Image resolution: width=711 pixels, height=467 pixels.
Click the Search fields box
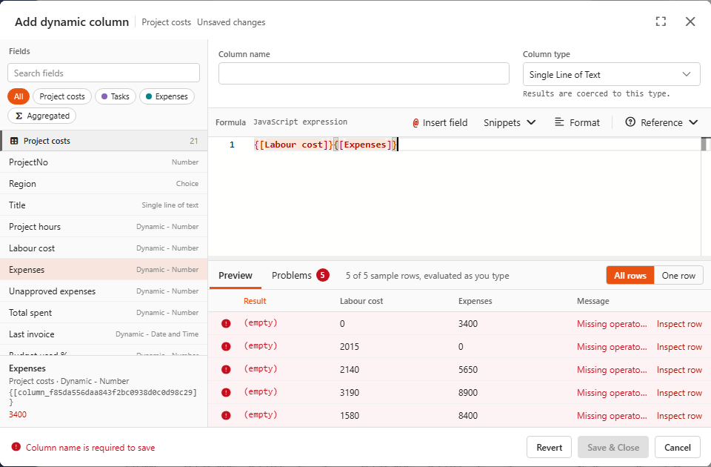click(104, 73)
